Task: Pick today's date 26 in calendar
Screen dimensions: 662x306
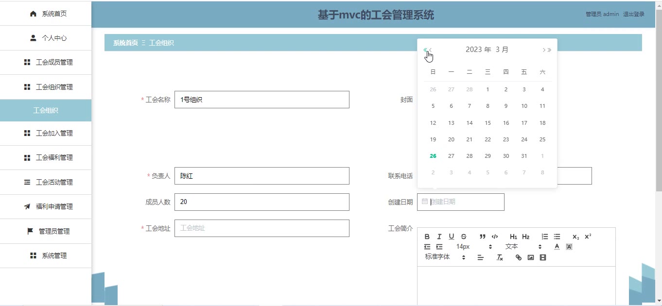Action: (x=433, y=156)
